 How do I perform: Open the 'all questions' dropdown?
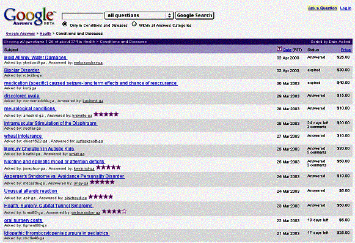coord(139,15)
